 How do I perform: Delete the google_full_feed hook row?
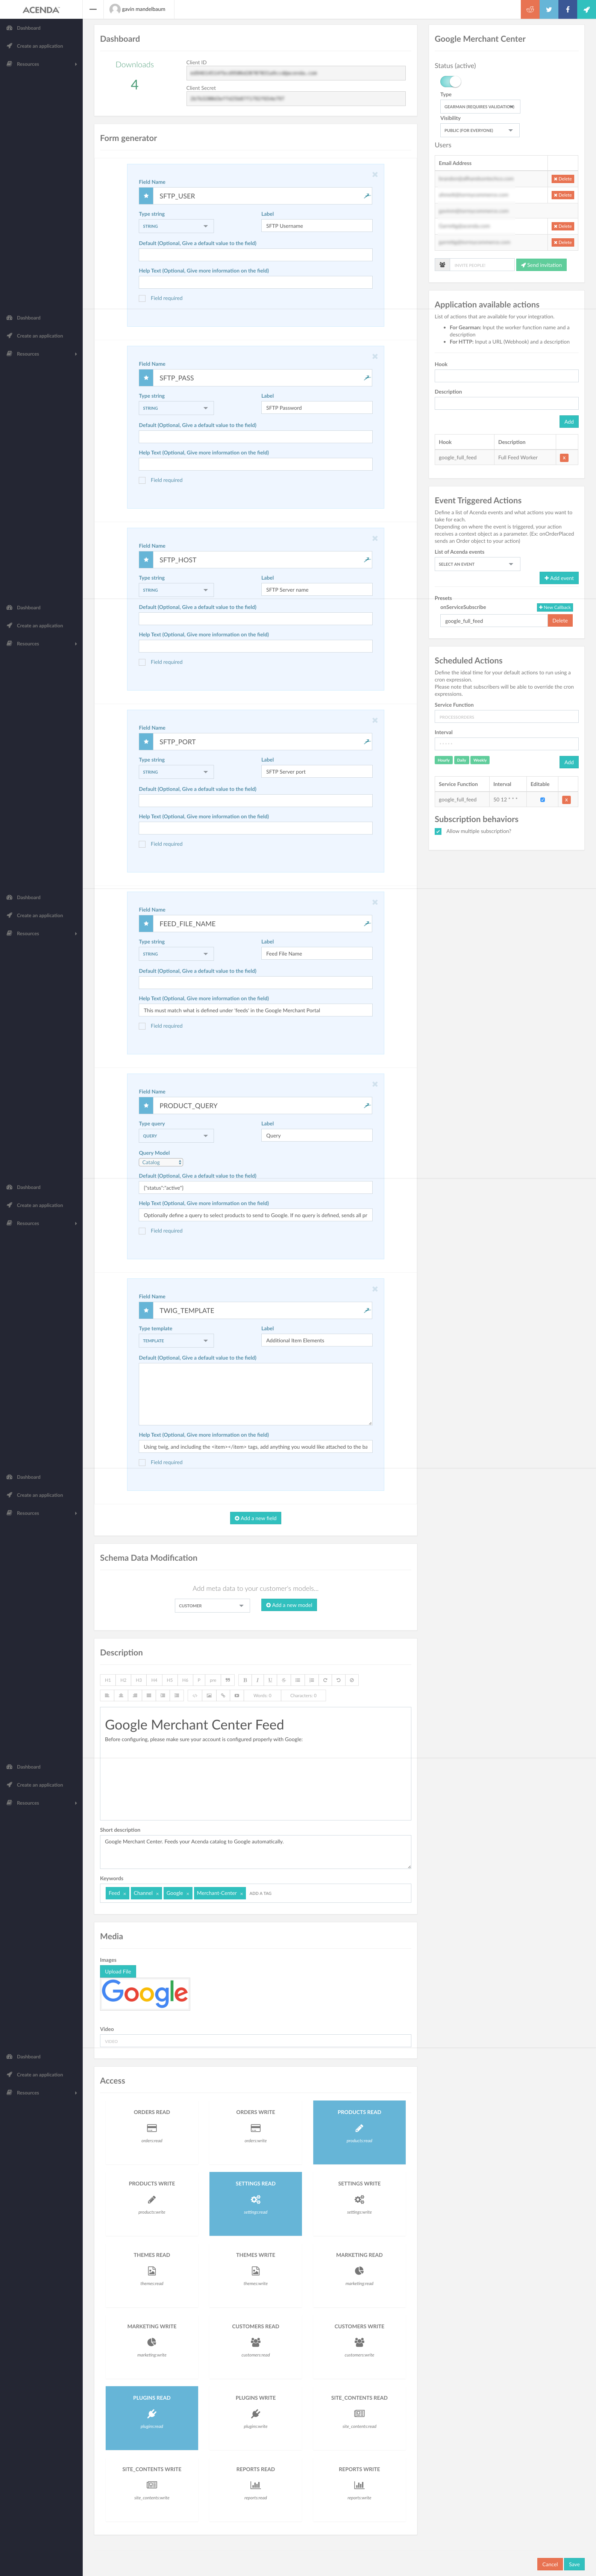tap(564, 458)
